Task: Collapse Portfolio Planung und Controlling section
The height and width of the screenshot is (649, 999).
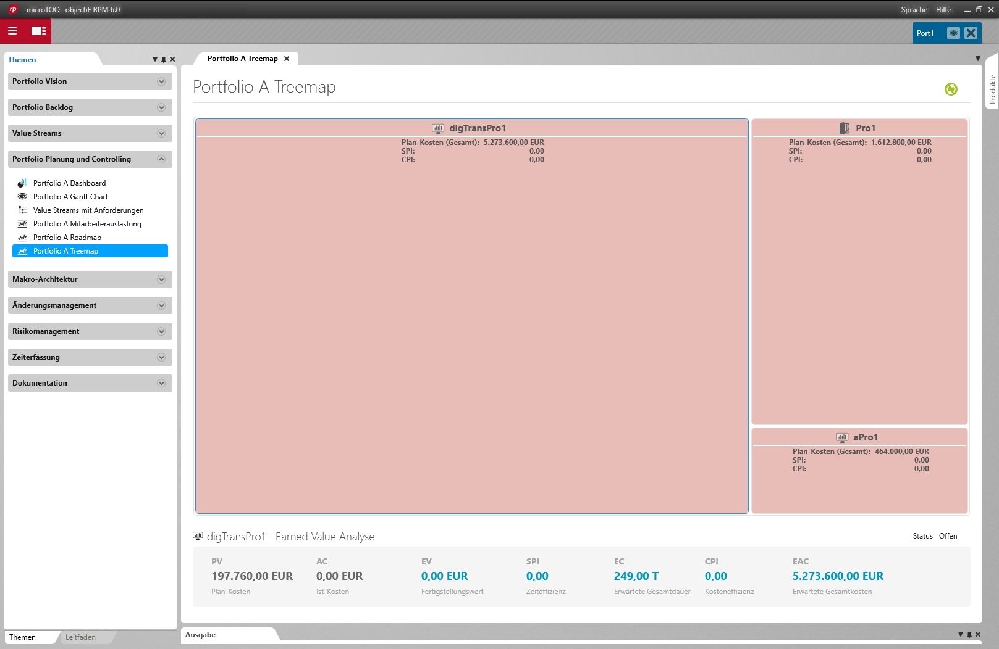Action: point(161,159)
